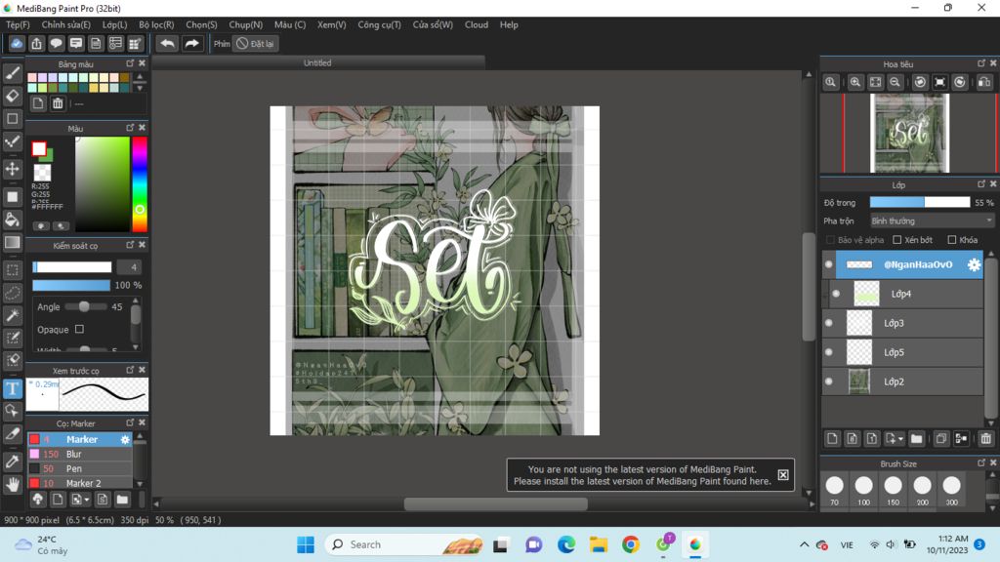Image resolution: width=1000 pixels, height=562 pixels.
Task: Open brush add dropdown arrow in Cọ panel
Action: point(87,500)
